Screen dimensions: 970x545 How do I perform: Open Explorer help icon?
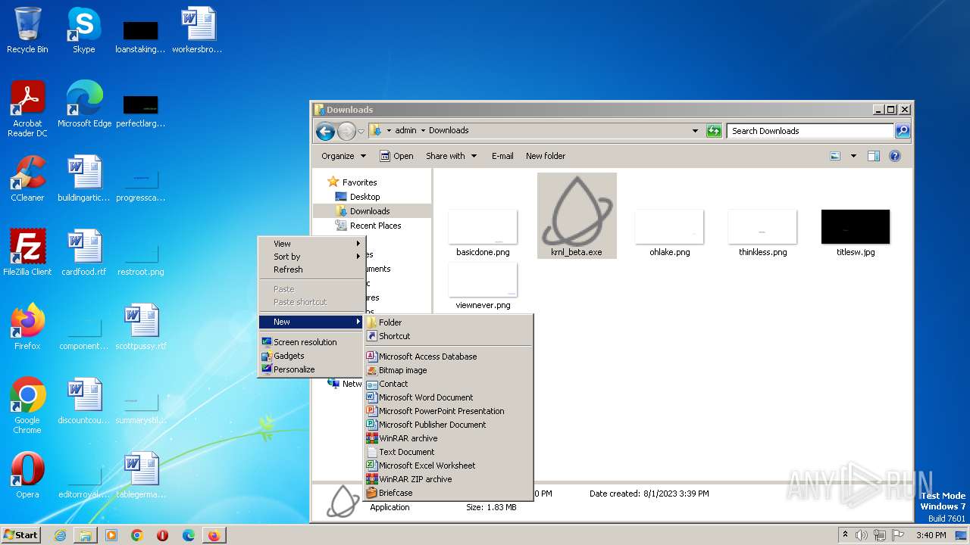(x=895, y=156)
